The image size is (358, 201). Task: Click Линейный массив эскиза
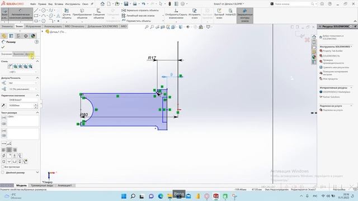[x=138, y=16]
